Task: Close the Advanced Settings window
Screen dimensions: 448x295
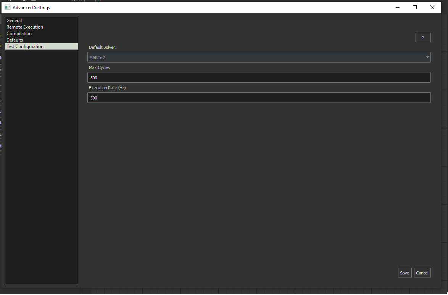Action: 432,7
